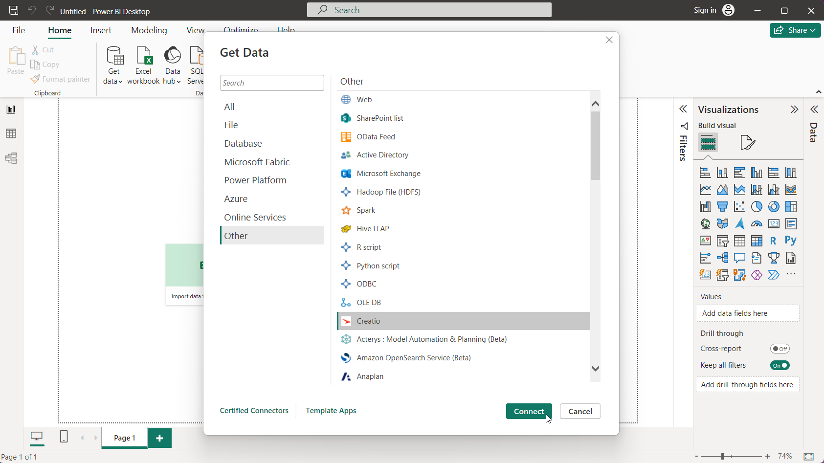This screenshot has width=824, height=463.
Task: Select the Creatio connector
Action: tap(464, 321)
